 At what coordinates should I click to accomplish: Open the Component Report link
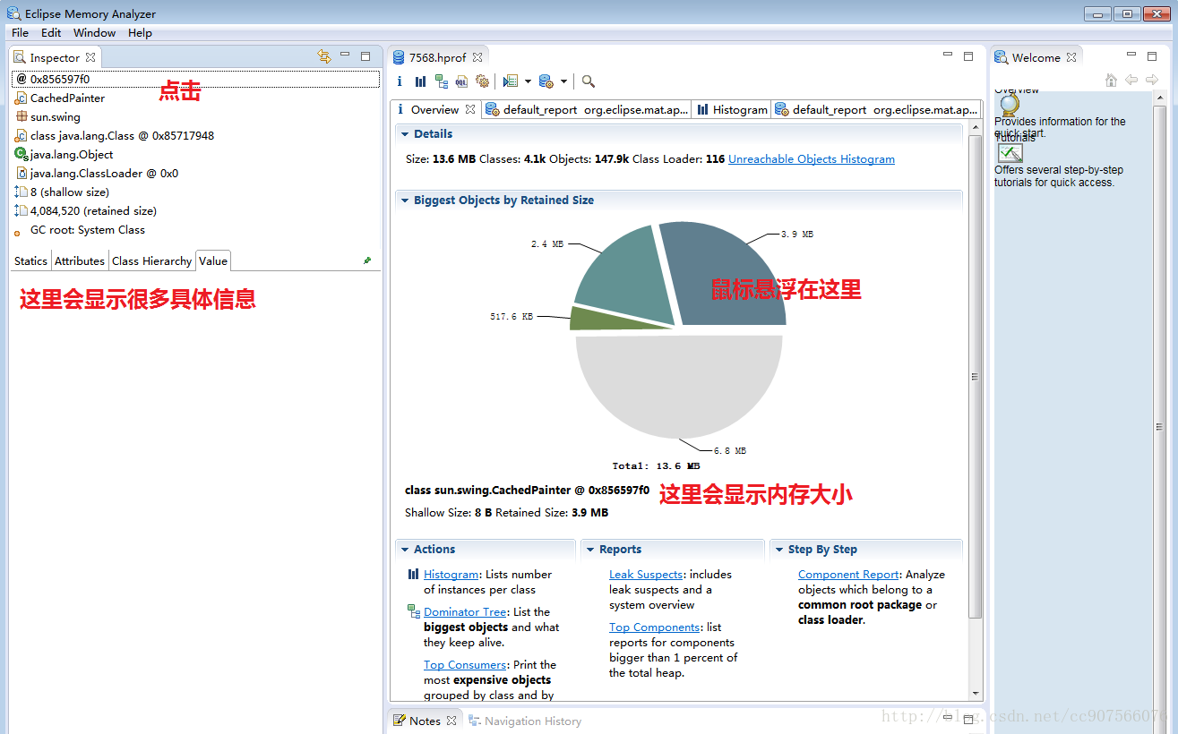pyautogui.click(x=848, y=574)
